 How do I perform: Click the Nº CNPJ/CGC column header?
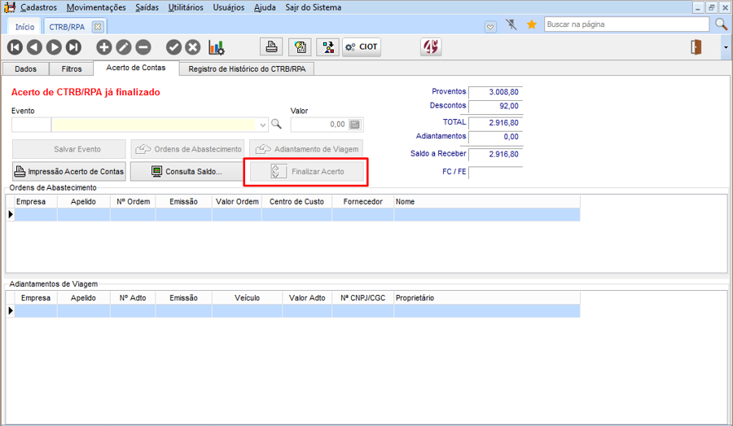coord(362,298)
